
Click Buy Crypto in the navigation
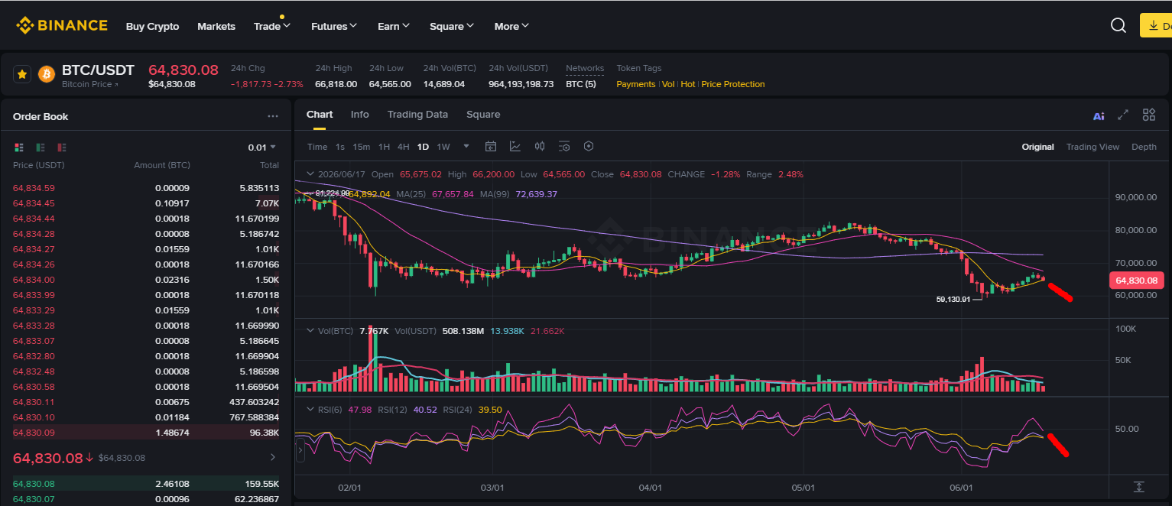coord(152,26)
